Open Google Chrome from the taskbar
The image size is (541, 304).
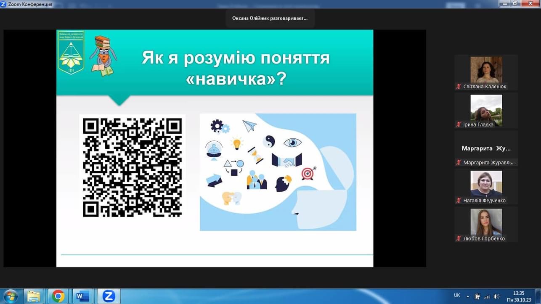point(58,296)
